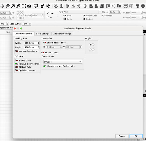Image resolution: width=146 pixels, height=141 pixels.
Task: Increase Working Size width stepper
Action: (x=38, y=42)
